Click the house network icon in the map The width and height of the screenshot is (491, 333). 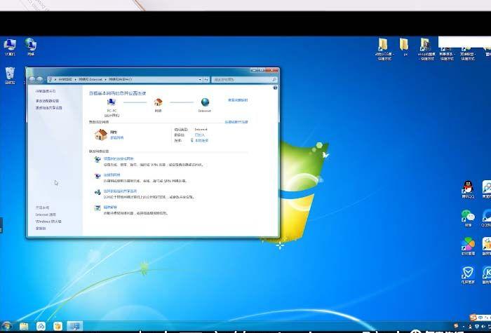158,102
